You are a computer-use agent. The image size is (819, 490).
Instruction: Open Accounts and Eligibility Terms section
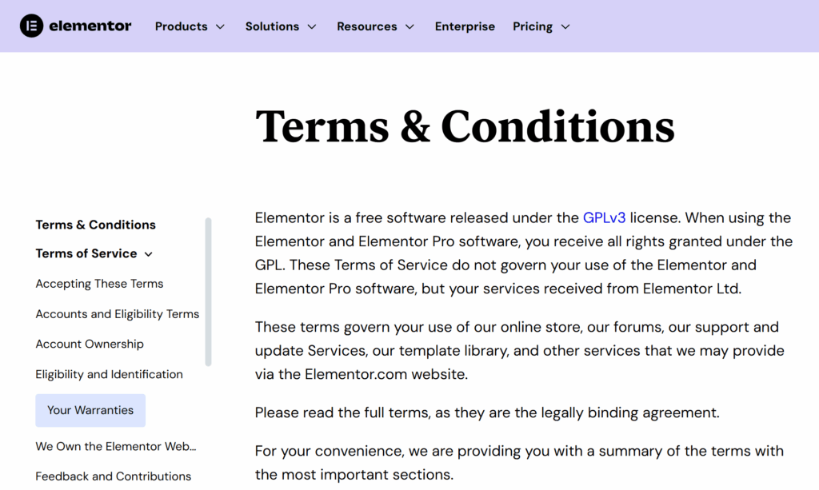tap(118, 313)
